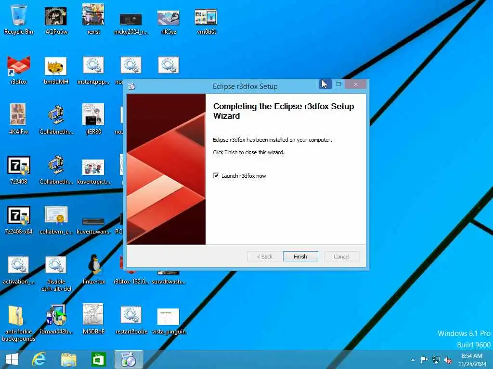Close the Eclipse r3dfox Setup window
The image size is (493, 369).
click(x=356, y=84)
